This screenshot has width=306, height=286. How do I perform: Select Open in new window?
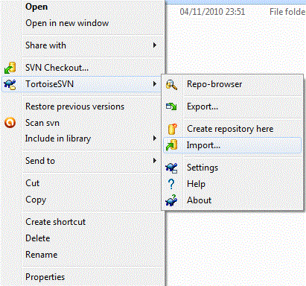(67, 23)
